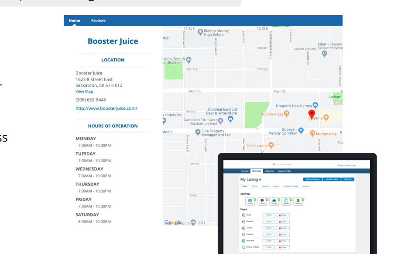Add a Contact page in Listing Builder
This screenshot has width=415, height=254.
click(274, 201)
